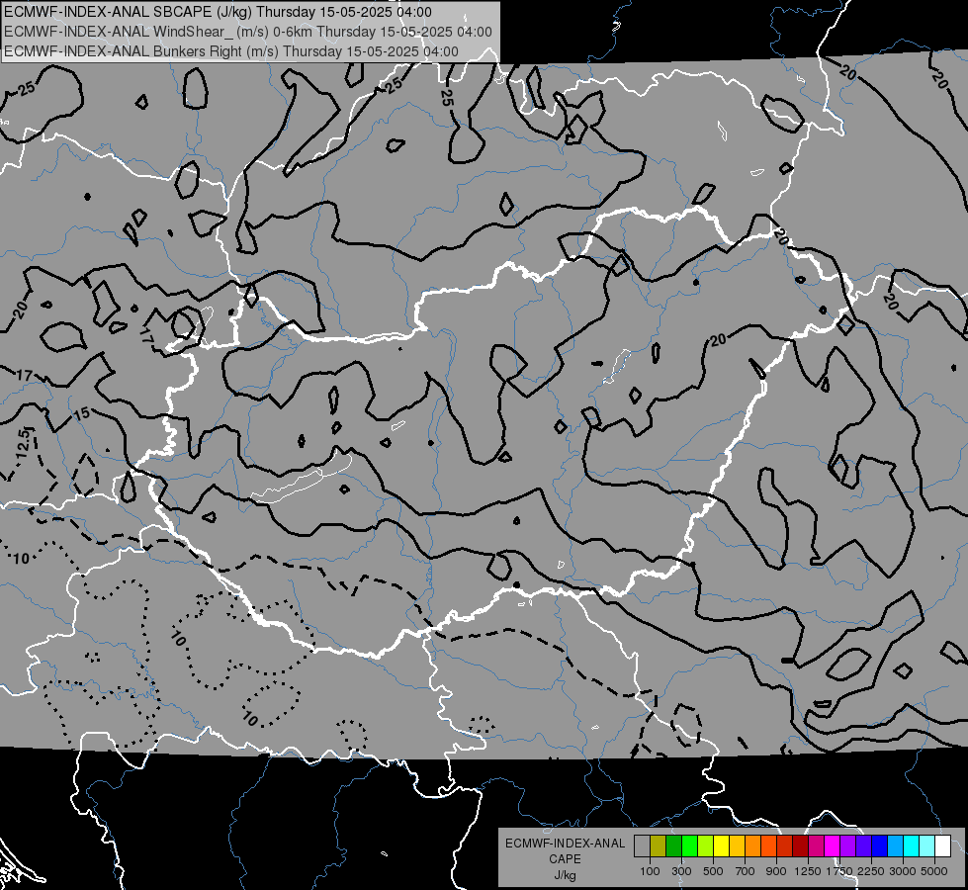Click the 900 legend value
Screen dimensions: 968x890
776,871
